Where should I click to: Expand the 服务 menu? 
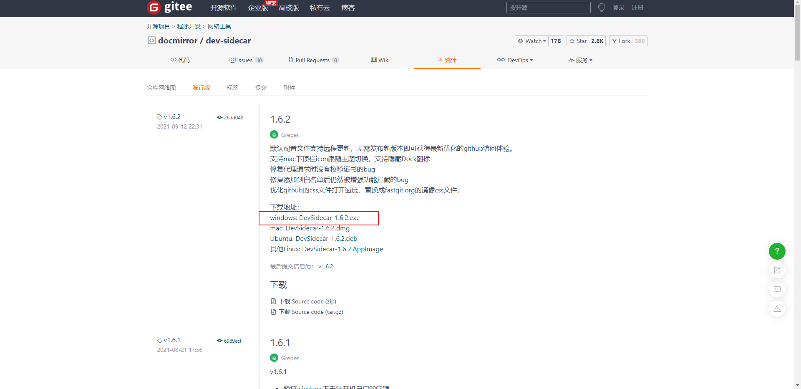point(580,60)
